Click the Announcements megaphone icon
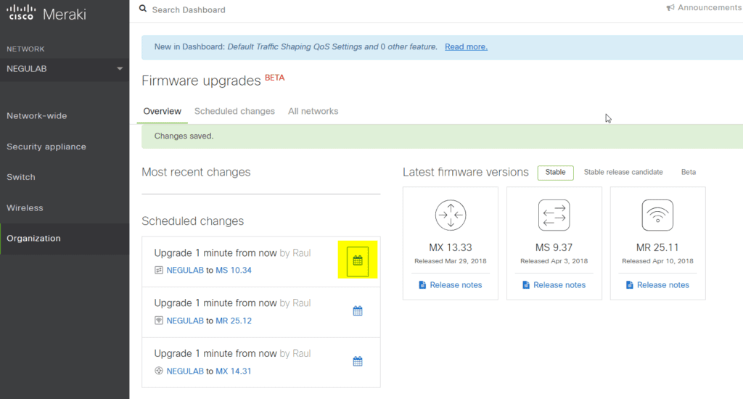Screen dimensions: 743x399 pyautogui.click(x=670, y=7)
